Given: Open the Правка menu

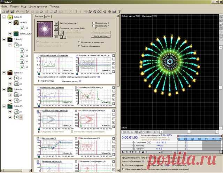Looking at the screenshot, I should point(14,7).
